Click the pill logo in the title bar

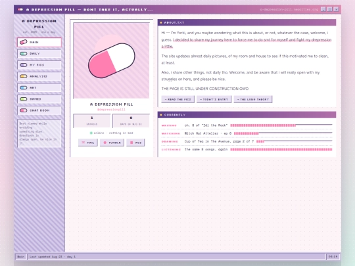point(20,9)
